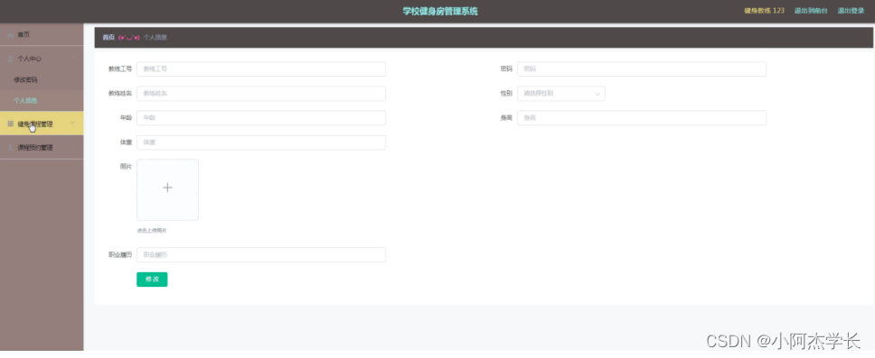Screen dimensions: 875x358
Task: Click the 点击上传照片 hint text
Action: click(152, 231)
